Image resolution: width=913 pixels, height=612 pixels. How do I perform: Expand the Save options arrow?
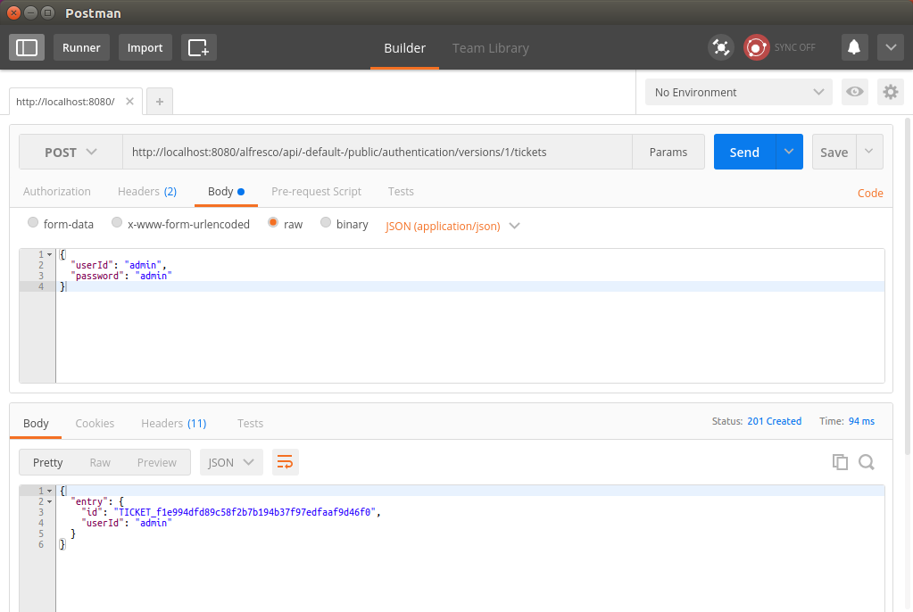[x=869, y=152]
